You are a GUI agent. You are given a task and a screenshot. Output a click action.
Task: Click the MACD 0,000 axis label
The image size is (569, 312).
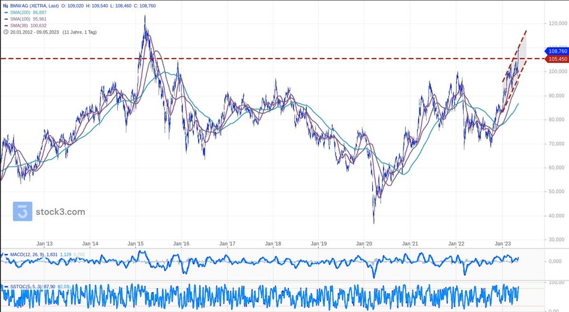pos(555,261)
